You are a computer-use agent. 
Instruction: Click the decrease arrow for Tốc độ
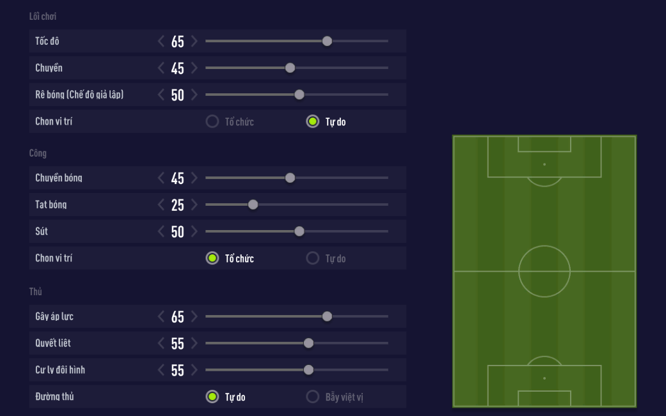tap(161, 42)
